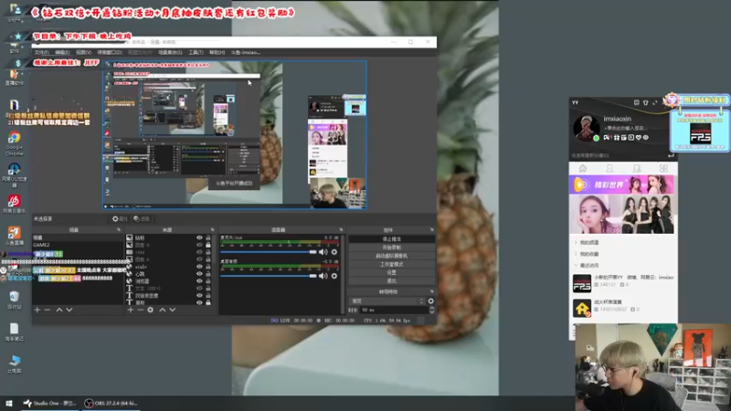Open 网易云音乐 desktop icon
Image resolution: width=731 pixels, height=411 pixels.
[x=14, y=204]
